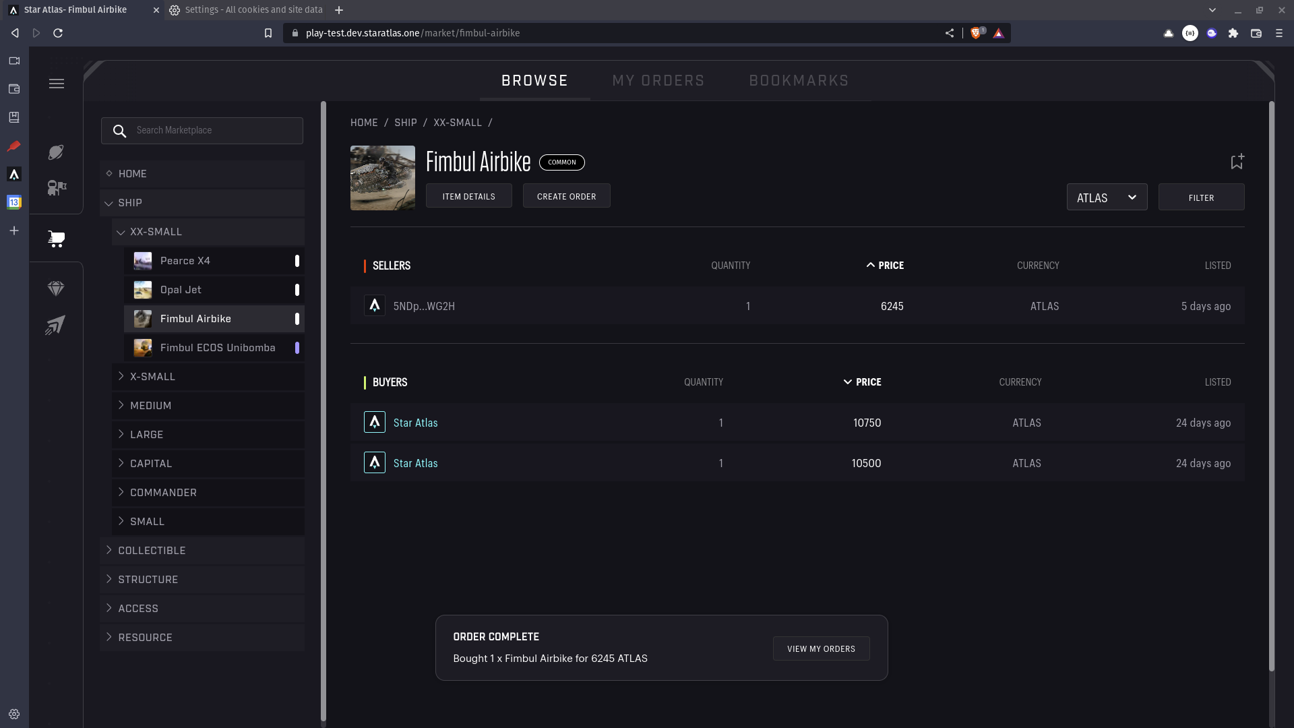Viewport: 1294px width, 728px height.
Task: Open the FILTER button
Action: [x=1201, y=198]
